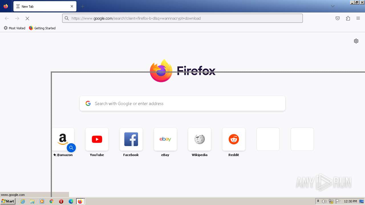Go back with the back arrow
The height and width of the screenshot is (205, 365).
click(7, 18)
